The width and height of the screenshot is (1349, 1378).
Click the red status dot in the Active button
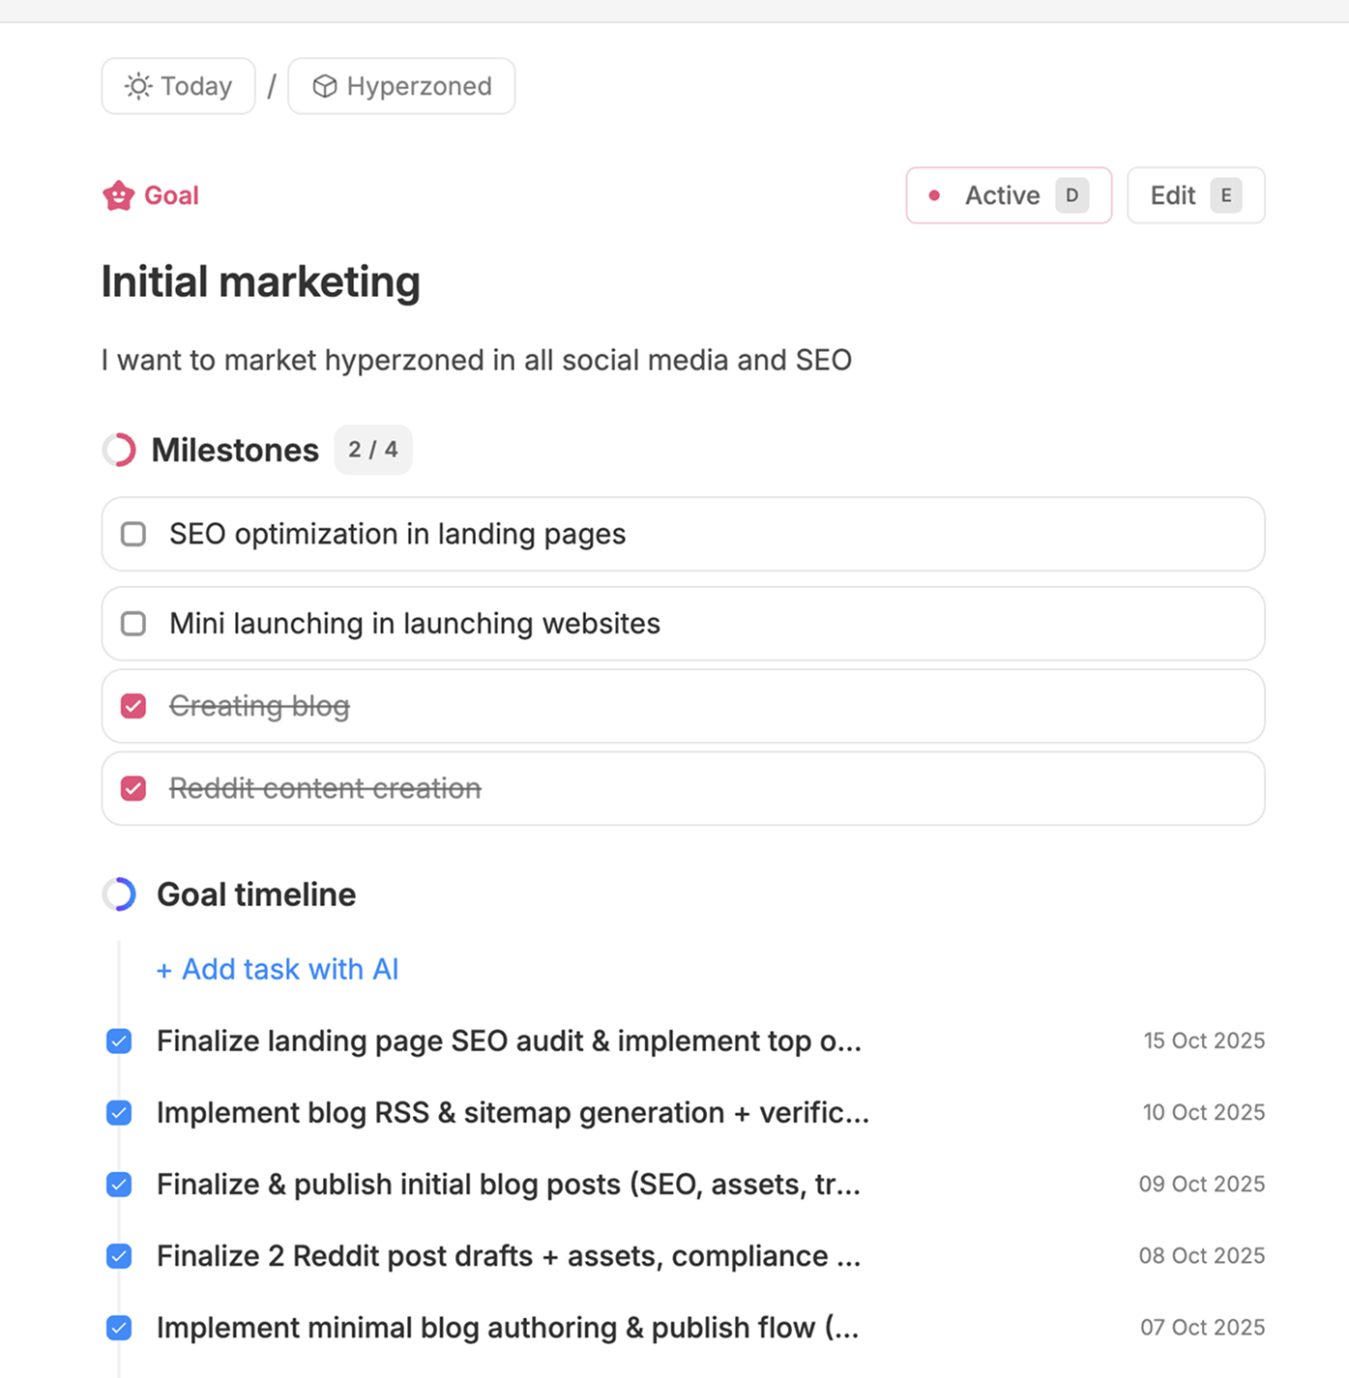[x=934, y=195]
